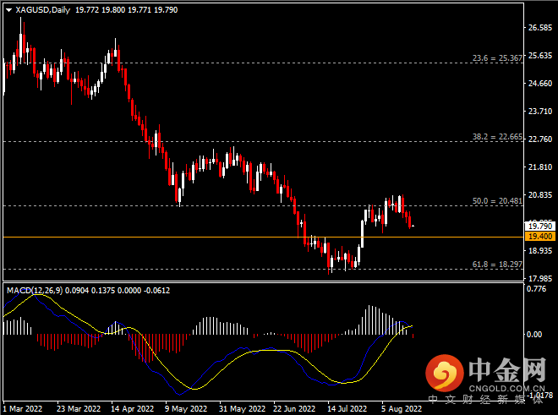558x415 pixels.
Task: Select the date label 14 Jul 2022
Action: click(x=347, y=408)
